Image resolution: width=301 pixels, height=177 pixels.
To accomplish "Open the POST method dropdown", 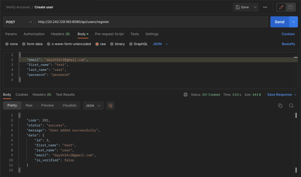I will point(19,22).
